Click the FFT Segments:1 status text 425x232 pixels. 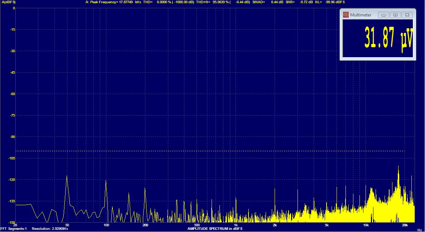(14, 229)
